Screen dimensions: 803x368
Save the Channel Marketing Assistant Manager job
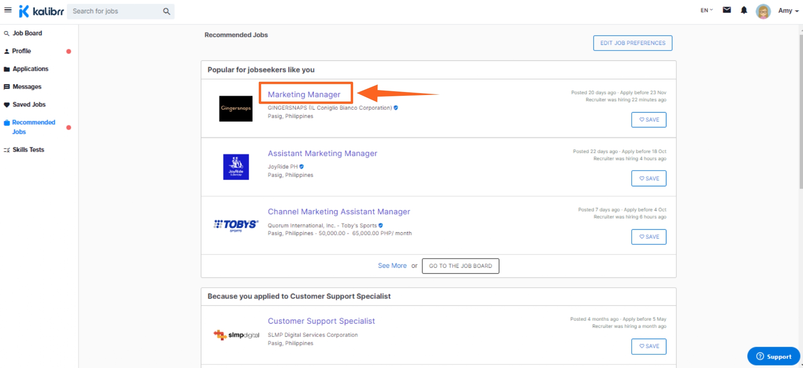pyautogui.click(x=648, y=237)
